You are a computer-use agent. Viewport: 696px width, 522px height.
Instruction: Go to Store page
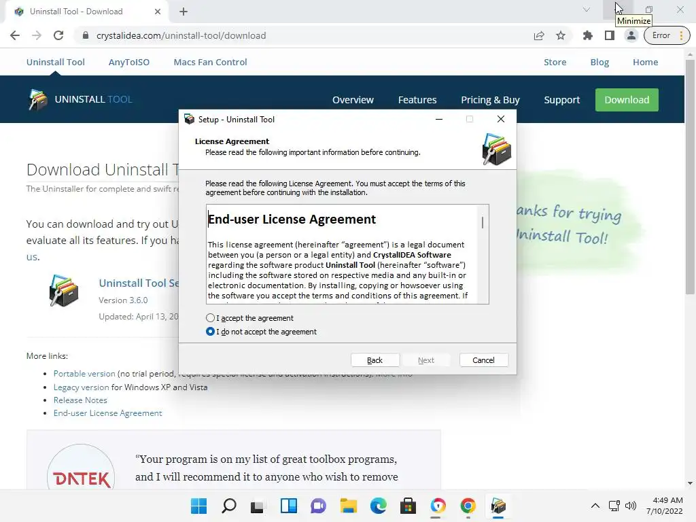point(555,62)
